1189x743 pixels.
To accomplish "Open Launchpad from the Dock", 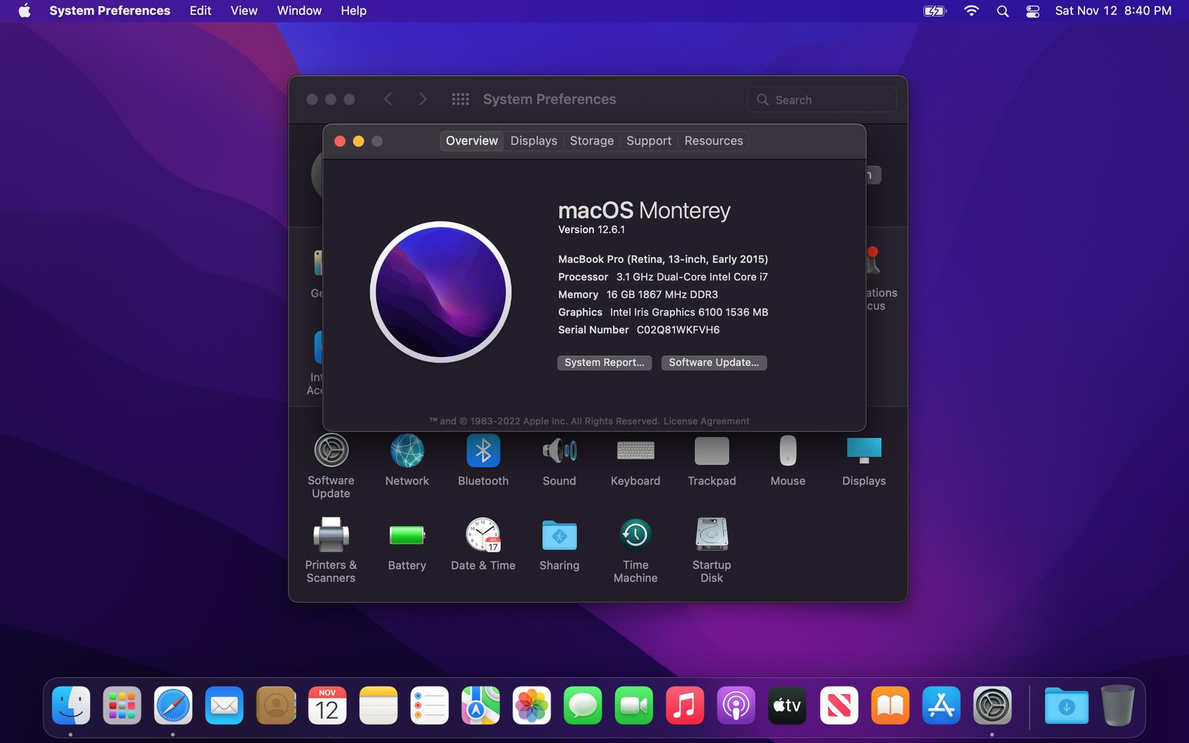I will pos(122,705).
